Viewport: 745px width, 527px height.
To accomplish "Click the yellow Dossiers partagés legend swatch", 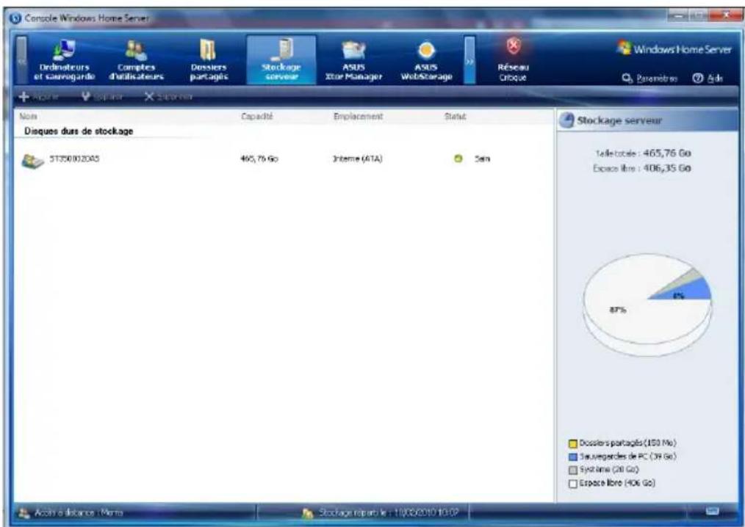I will 573,444.
